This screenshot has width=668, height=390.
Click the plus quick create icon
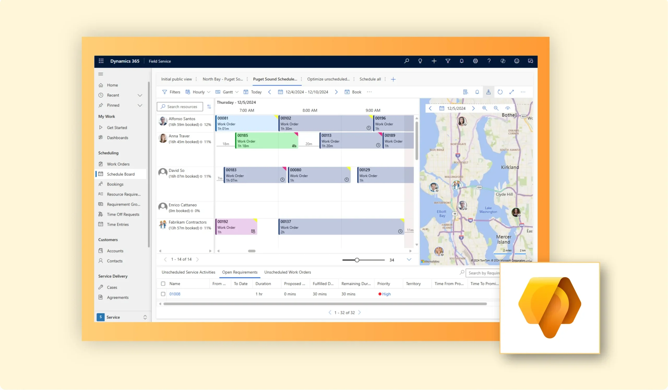click(434, 61)
